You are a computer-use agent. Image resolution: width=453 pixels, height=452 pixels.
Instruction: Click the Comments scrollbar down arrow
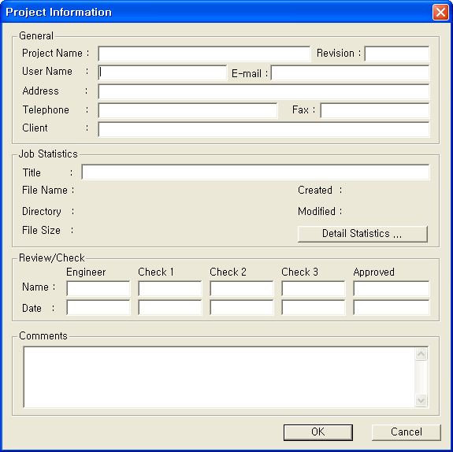(x=421, y=400)
